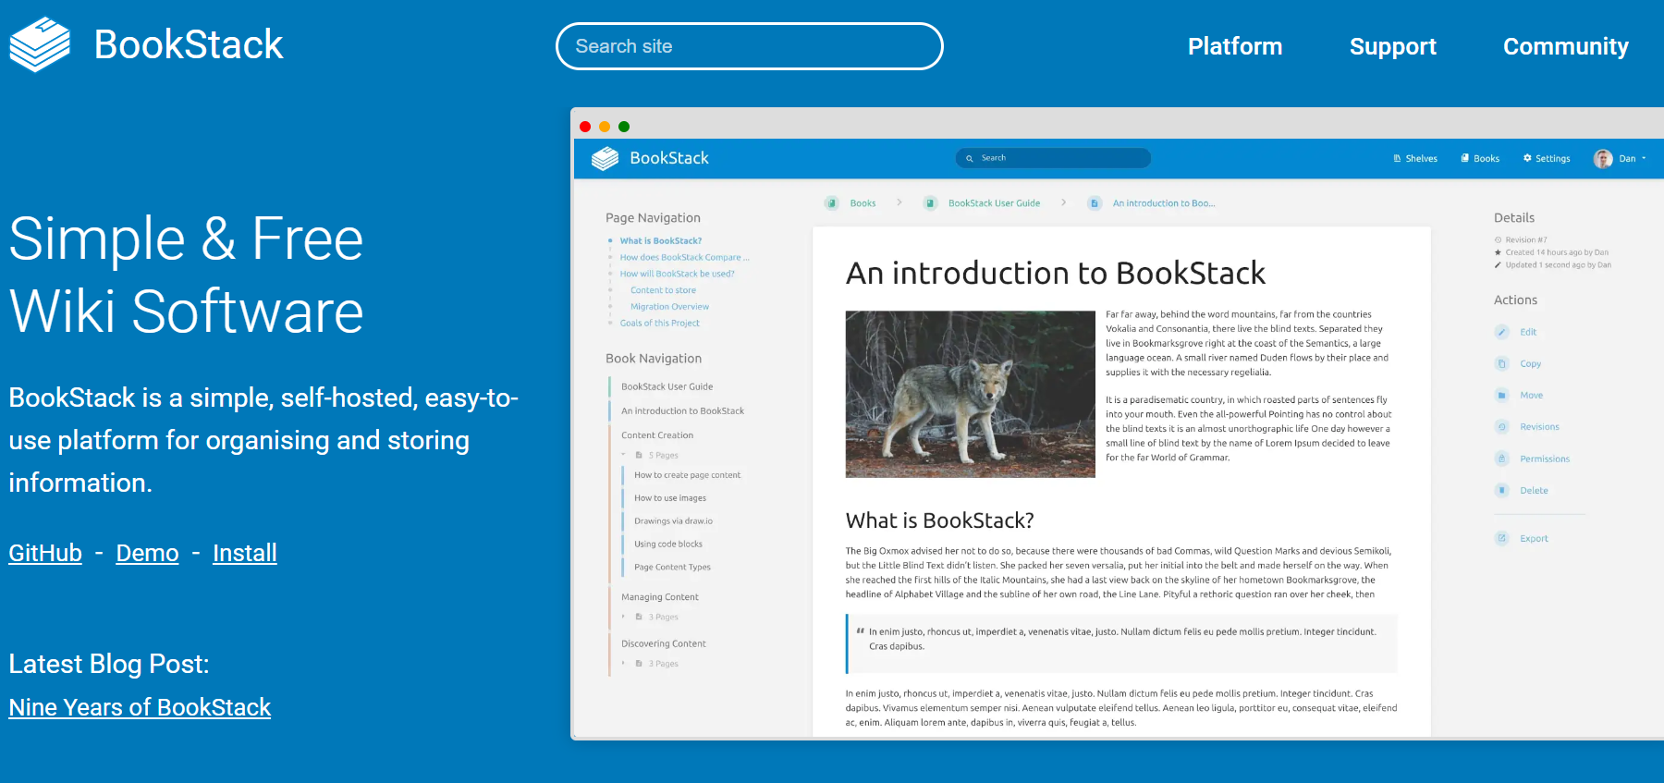The width and height of the screenshot is (1664, 783).
Task: Click the page icon beside 'An introduction to Boo...'
Action: (x=1095, y=203)
